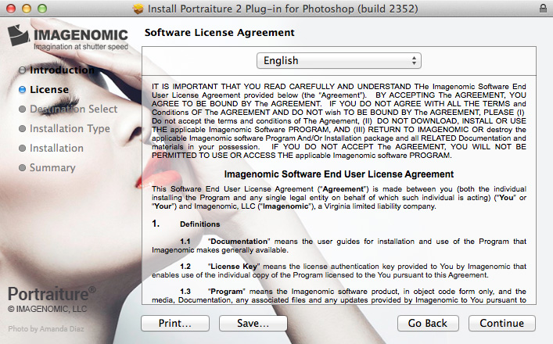
Task: Click the Destination Select step bullet
Action: [x=22, y=109]
